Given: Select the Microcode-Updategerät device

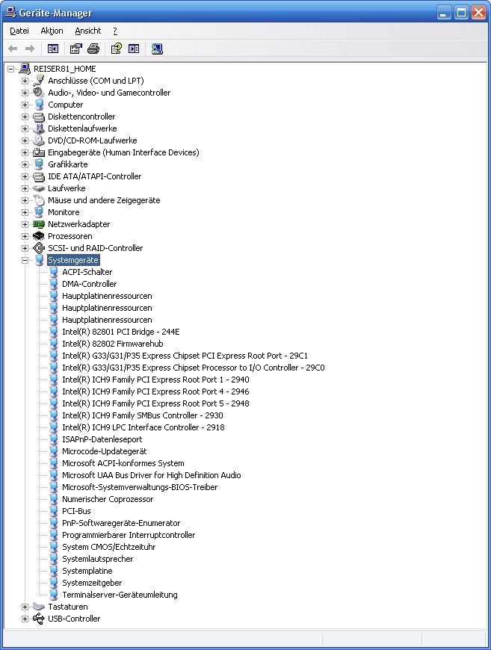Looking at the screenshot, I should point(104,451).
